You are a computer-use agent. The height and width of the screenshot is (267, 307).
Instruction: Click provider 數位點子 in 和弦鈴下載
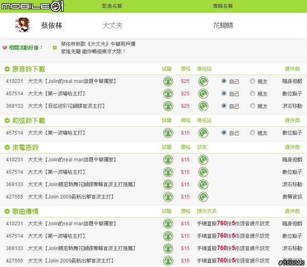tap(292, 133)
